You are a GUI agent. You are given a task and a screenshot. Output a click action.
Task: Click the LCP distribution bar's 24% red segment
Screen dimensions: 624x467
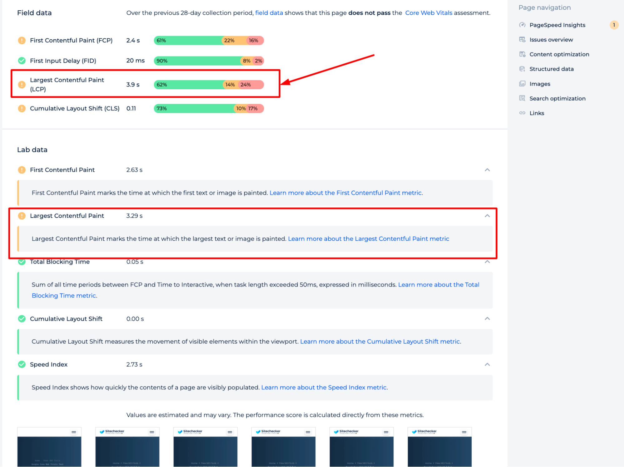click(x=251, y=85)
